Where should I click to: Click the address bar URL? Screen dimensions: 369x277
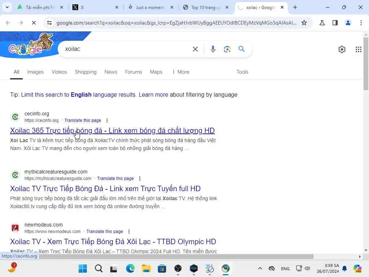coord(177,23)
